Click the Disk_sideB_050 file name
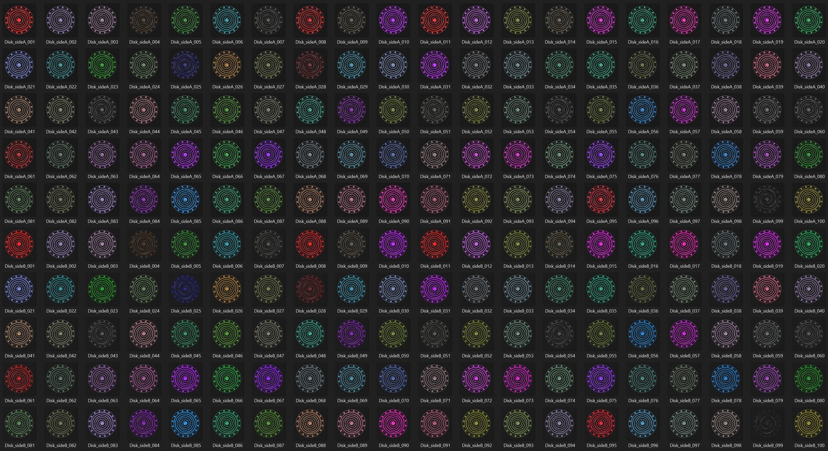Image resolution: width=828 pixels, height=451 pixels. pyautogui.click(x=394, y=356)
